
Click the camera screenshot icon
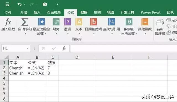click(45, 4)
